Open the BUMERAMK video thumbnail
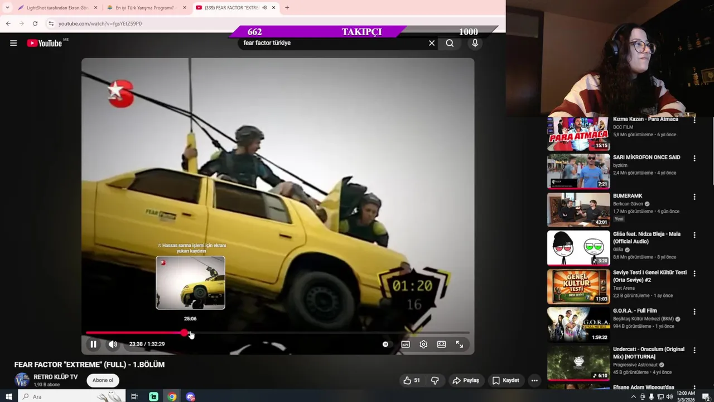Image resolution: width=714 pixels, height=402 pixels. point(578,210)
